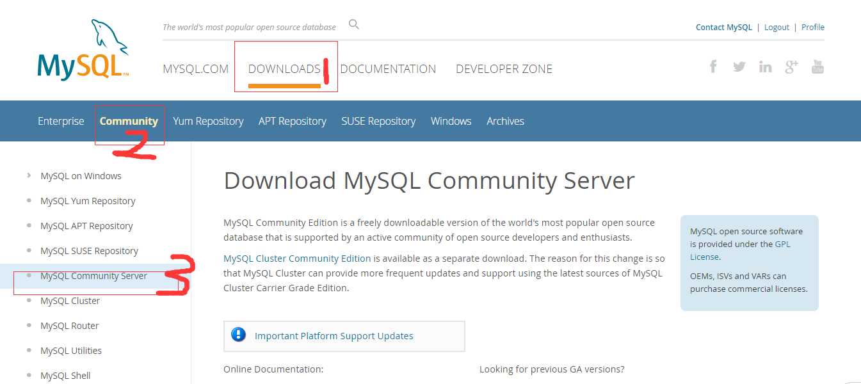Screen dimensions: 861x384
Task: Open MySQL Yum Repository sidebar link
Action: [x=88, y=201]
